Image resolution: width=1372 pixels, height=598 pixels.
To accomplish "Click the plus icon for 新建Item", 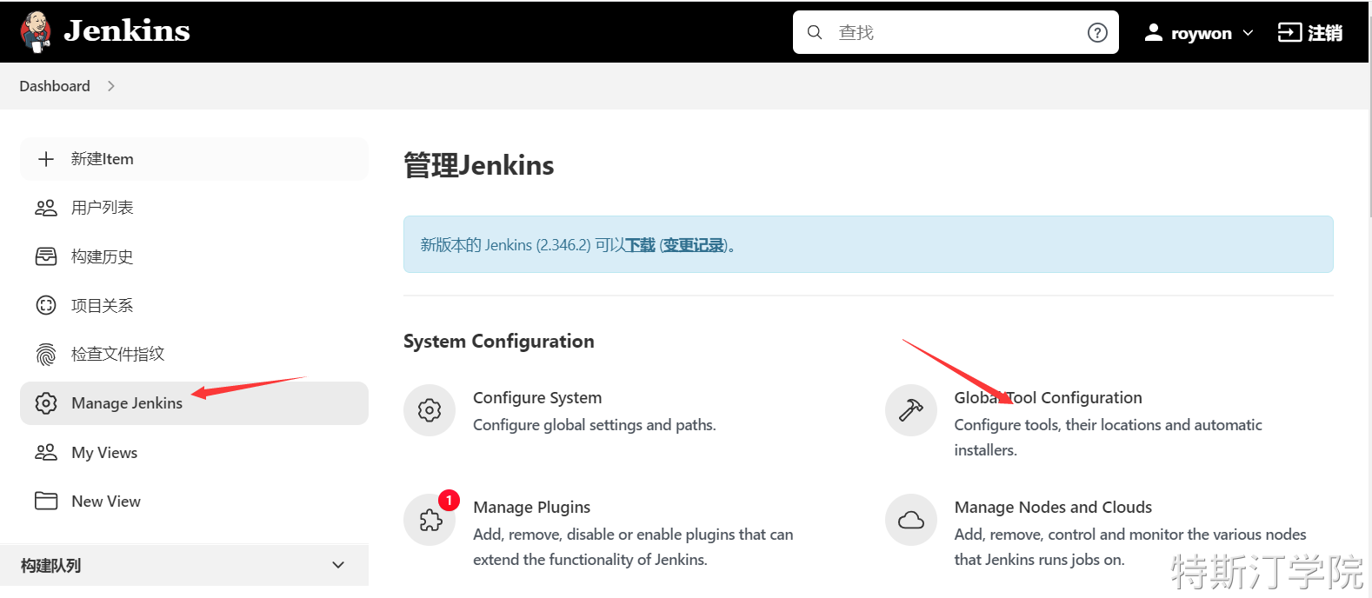I will coord(46,159).
